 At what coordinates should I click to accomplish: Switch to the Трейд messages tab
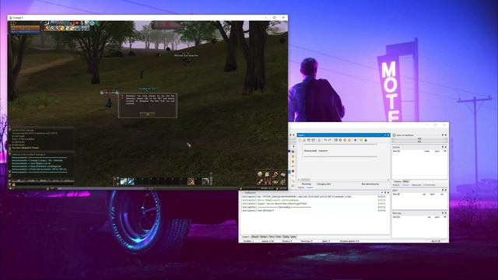point(286,236)
